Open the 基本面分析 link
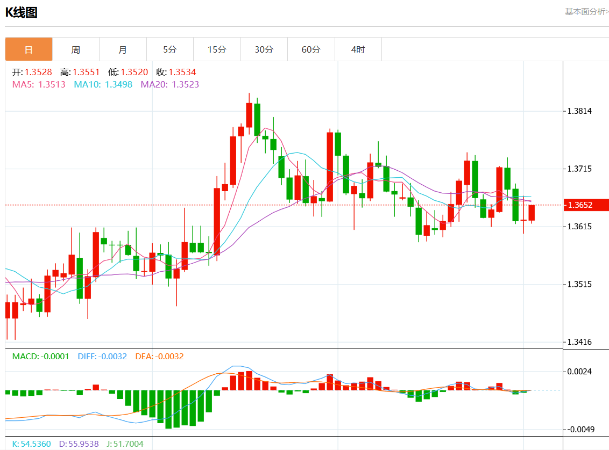 click(586, 11)
